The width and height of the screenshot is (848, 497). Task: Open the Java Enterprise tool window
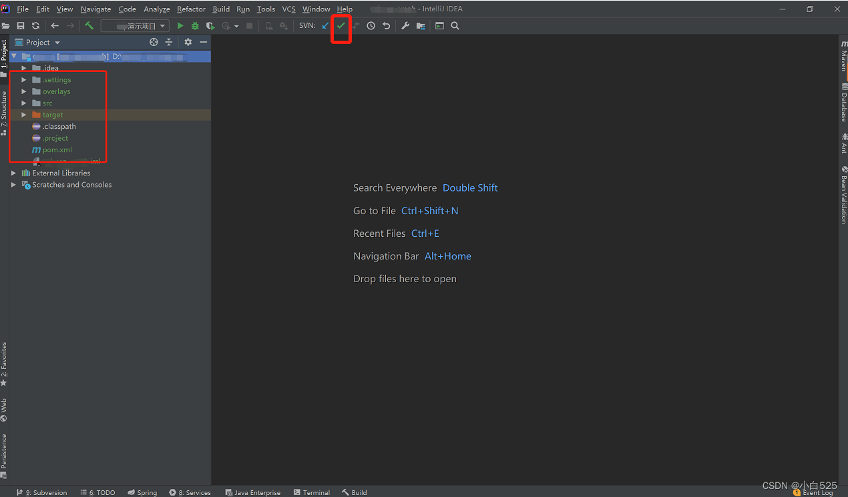click(252, 492)
